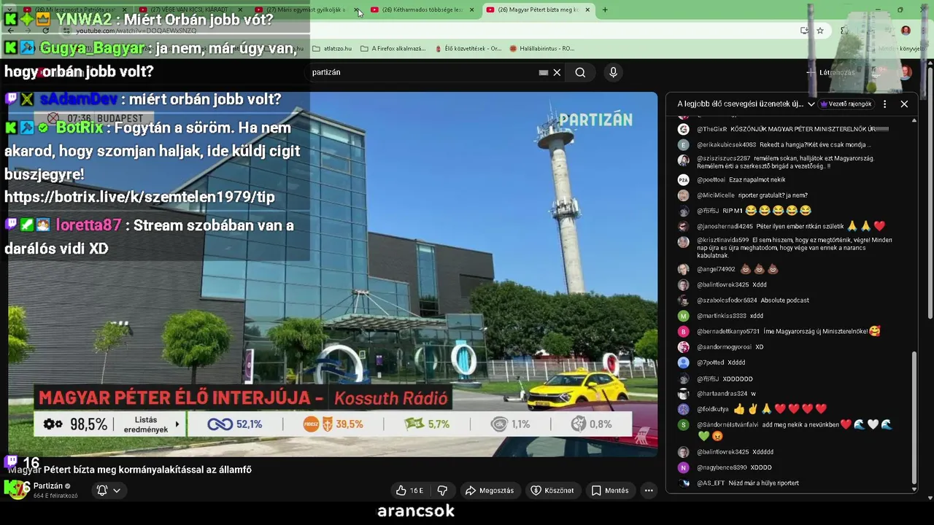Click @nagybence8390 purple avatar
The height and width of the screenshot is (525, 934).
click(683, 467)
